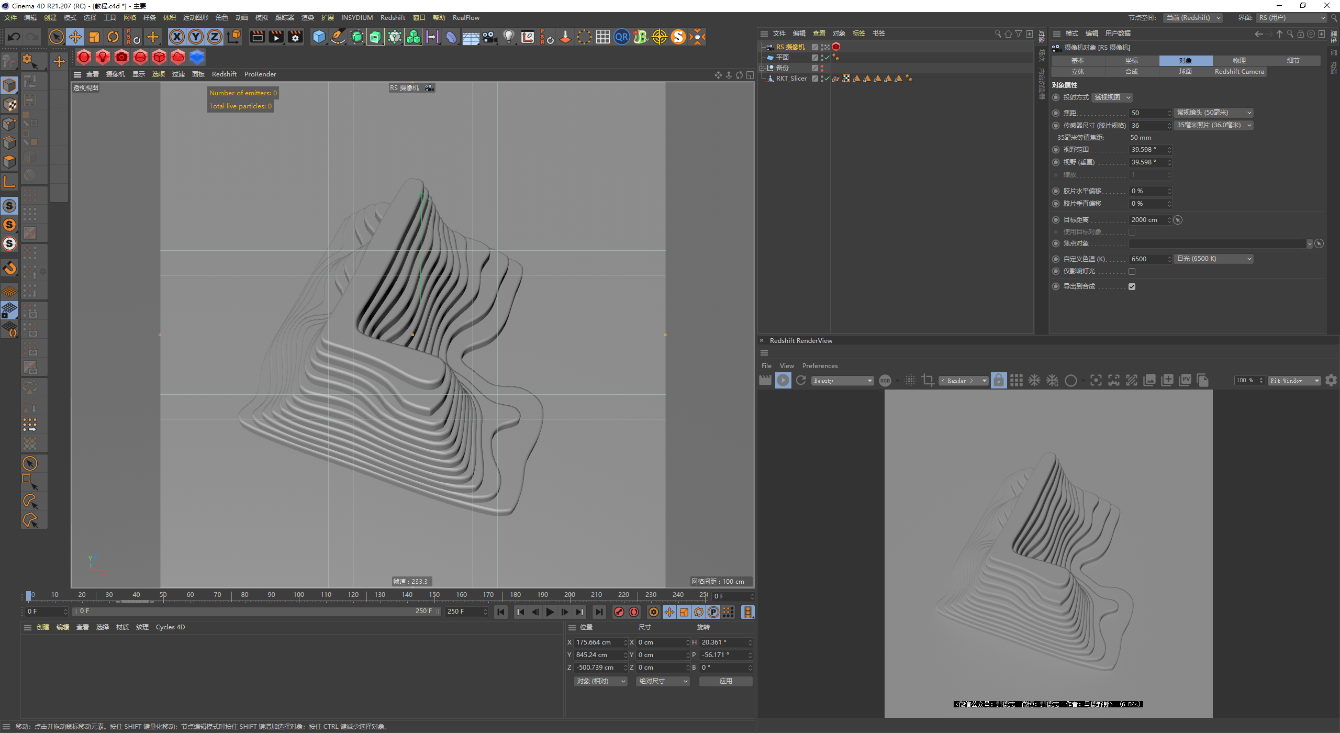Toggle the X axis lock icon
Screen dimensions: 1340x733
[x=177, y=37]
